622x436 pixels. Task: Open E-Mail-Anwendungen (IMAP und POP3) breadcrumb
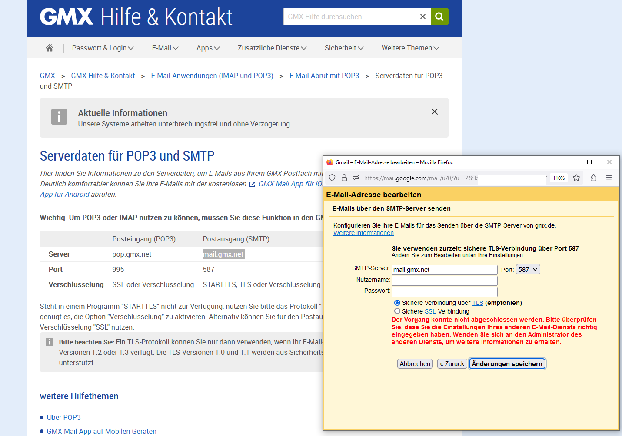point(212,76)
